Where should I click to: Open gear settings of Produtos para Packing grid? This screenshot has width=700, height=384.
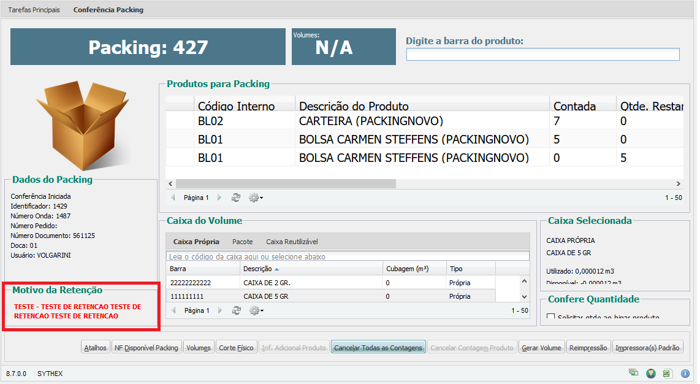tap(256, 198)
